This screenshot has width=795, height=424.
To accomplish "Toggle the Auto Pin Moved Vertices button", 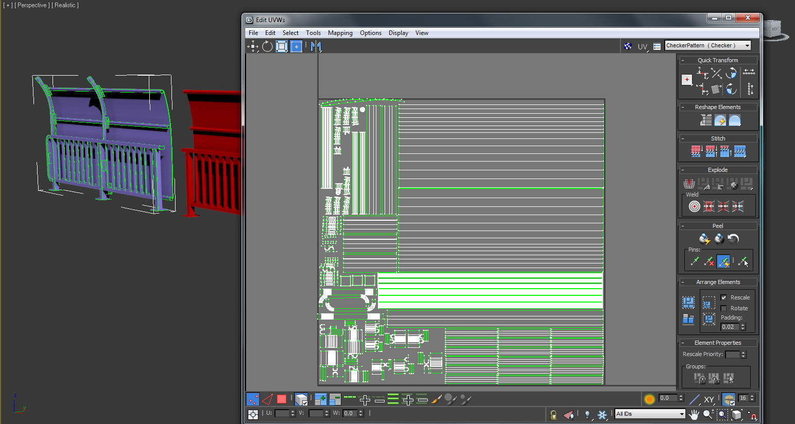I will [723, 261].
